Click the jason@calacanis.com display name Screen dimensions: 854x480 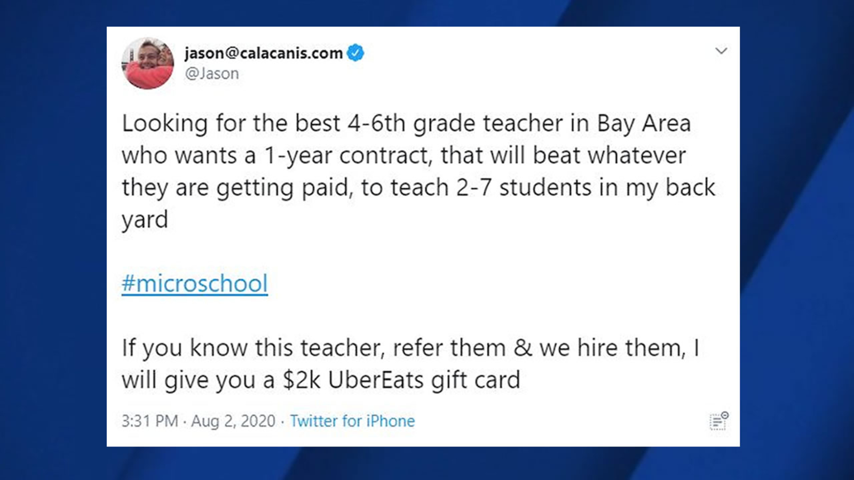click(x=264, y=53)
